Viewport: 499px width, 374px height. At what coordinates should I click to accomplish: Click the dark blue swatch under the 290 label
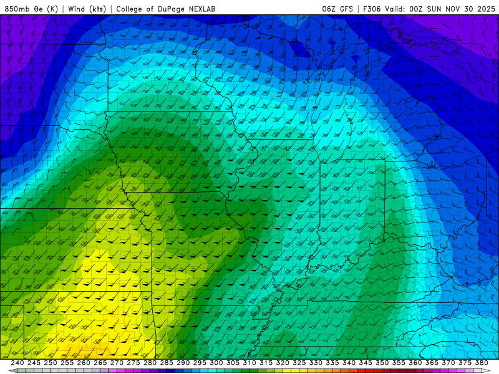(x=179, y=371)
